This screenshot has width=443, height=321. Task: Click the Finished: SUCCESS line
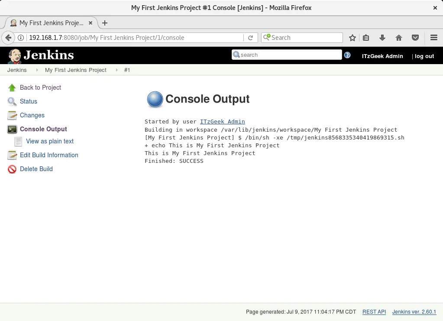point(174,161)
